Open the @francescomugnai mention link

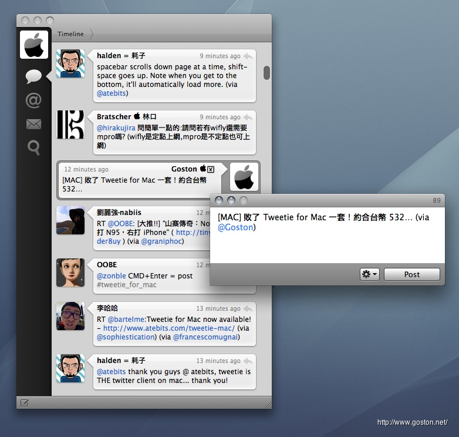click(205, 337)
